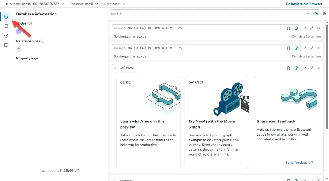This screenshot has width=329, height=181.
Task: Open the guides book icon in sidebar
Action: tap(6, 45)
